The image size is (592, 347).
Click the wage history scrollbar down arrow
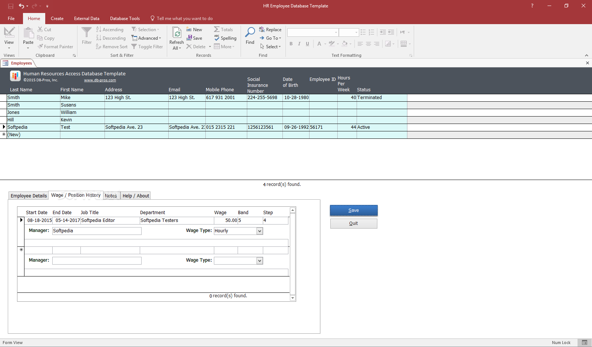(292, 298)
